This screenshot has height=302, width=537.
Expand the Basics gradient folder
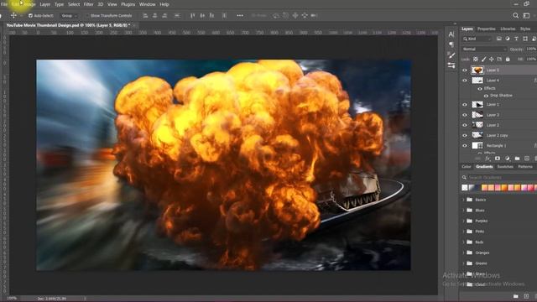coord(464,200)
